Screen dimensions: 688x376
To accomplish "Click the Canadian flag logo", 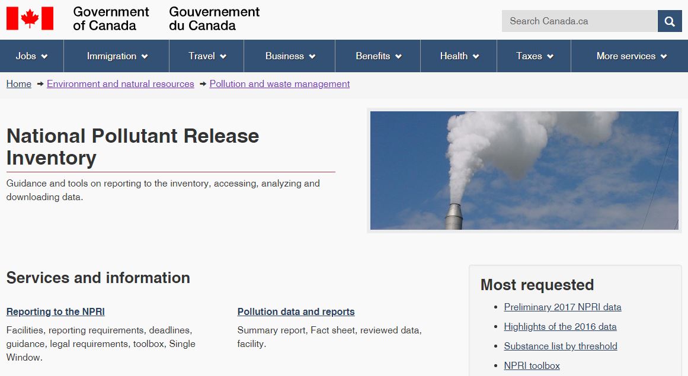I will (x=30, y=18).
